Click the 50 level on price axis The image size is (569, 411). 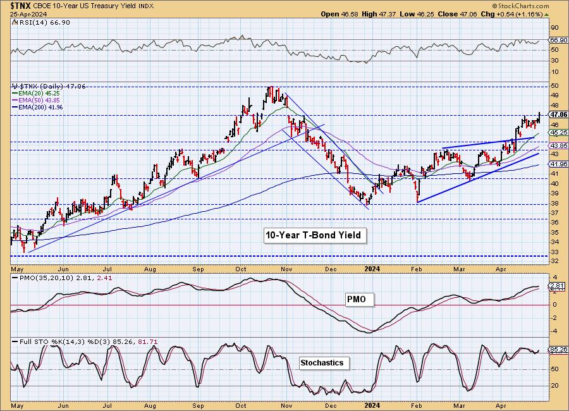[554, 86]
